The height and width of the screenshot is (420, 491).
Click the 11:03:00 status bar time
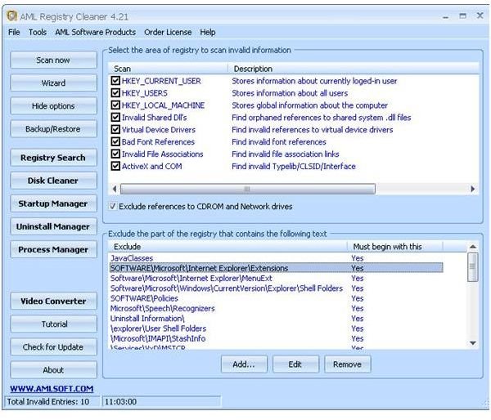click(x=161, y=401)
